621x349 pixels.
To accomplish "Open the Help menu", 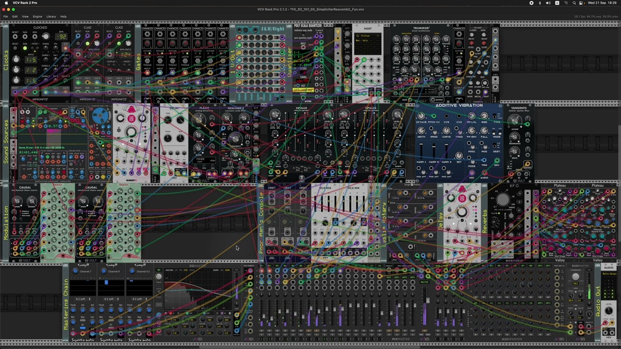I will (64, 16).
